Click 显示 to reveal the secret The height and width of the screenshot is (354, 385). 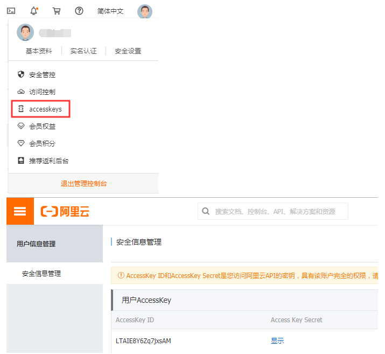click(x=277, y=341)
